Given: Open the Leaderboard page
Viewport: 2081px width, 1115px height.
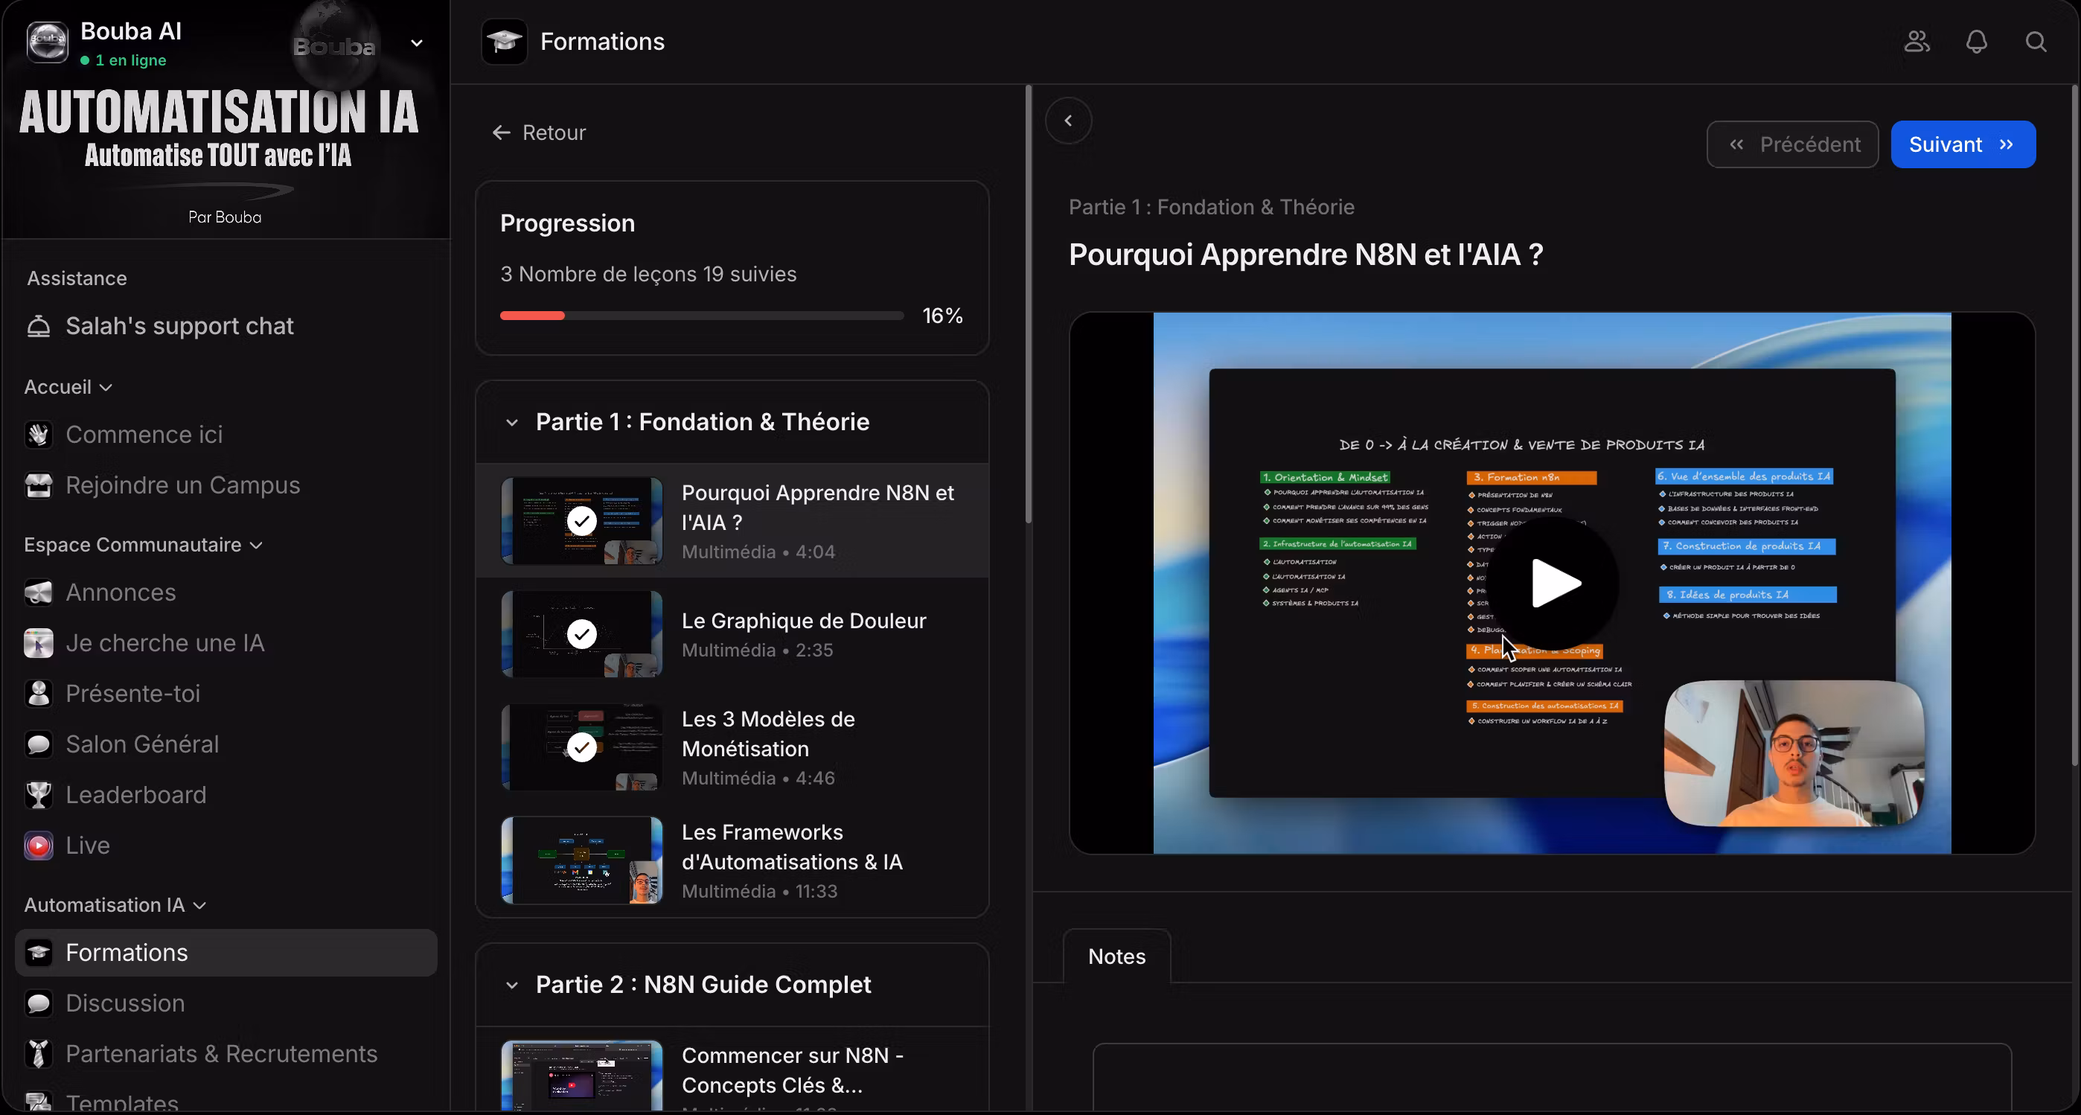Looking at the screenshot, I should (x=226, y=795).
